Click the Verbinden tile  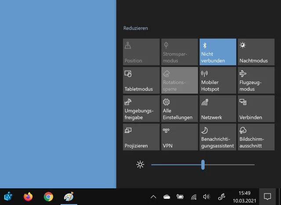coord(256,109)
